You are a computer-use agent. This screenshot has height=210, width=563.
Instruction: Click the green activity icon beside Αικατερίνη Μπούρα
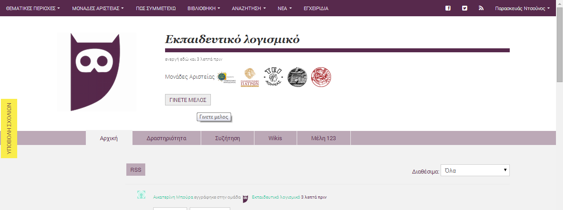pyautogui.click(x=141, y=195)
